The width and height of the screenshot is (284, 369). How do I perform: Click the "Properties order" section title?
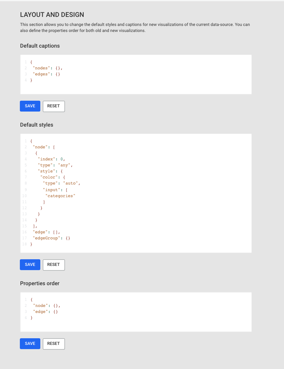point(40,283)
